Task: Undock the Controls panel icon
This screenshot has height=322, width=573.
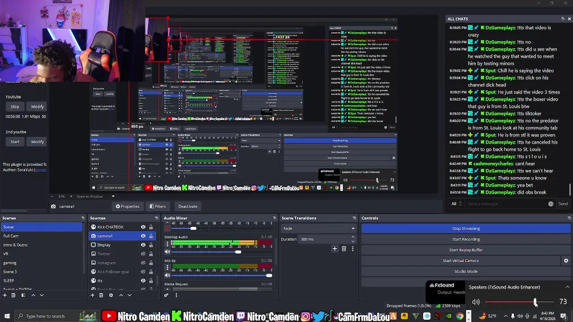Action: point(569,218)
